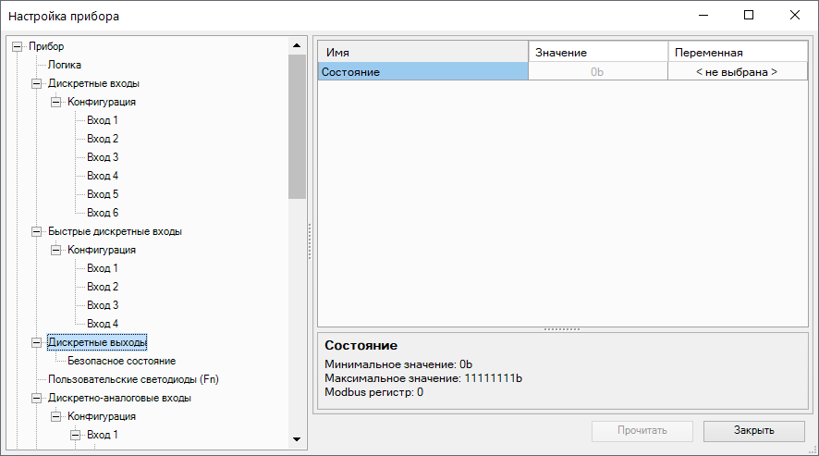Click the Закрыть button
The height and width of the screenshot is (456, 819).
753,430
